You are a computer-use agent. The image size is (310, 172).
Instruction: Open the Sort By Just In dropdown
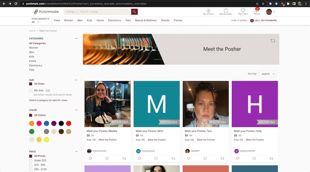(x=268, y=74)
